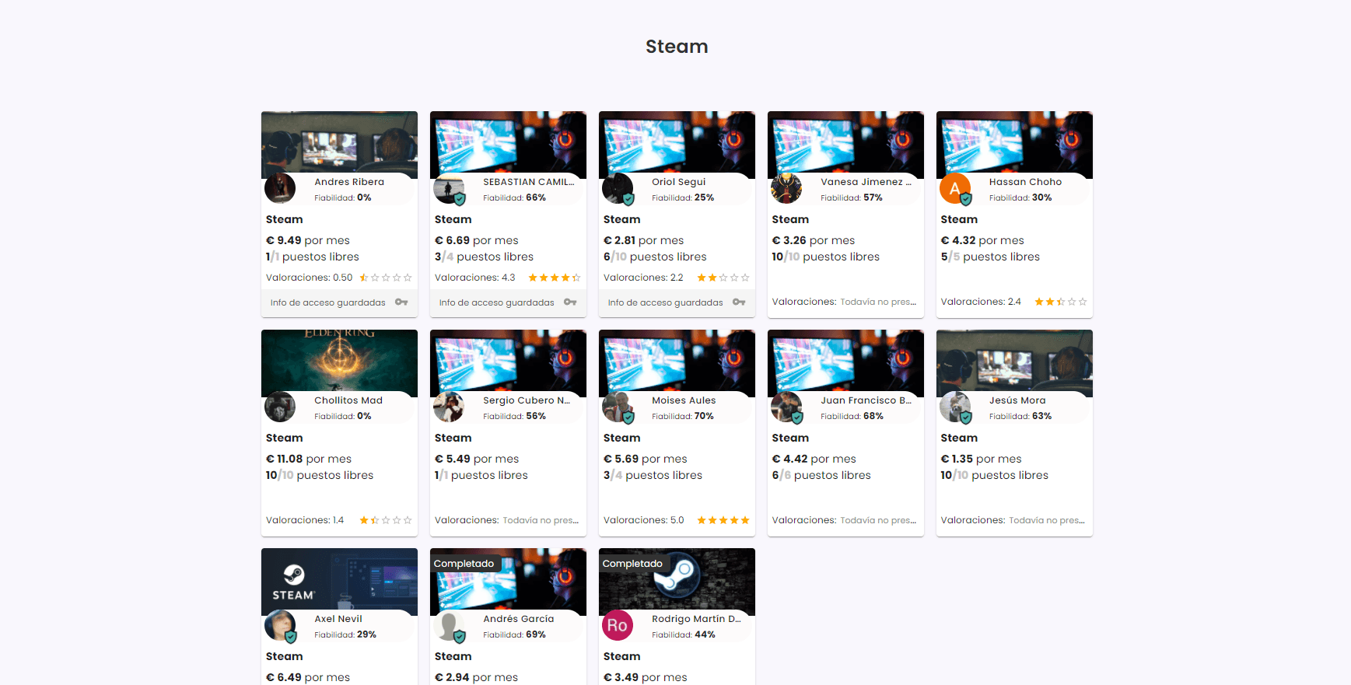Image resolution: width=1351 pixels, height=685 pixels.
Task: Click star rating on Andres Ribera's card
Action: pyautogui.click(x=386, y=278)
